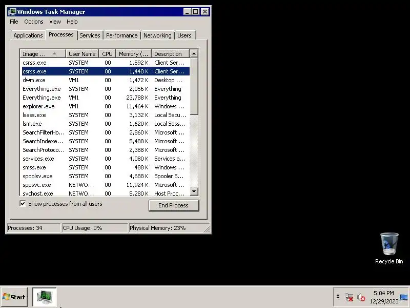Image resolution: width=410 pixels, height=308 pixels.
Task: Open the View menu
Action: point(55,22)
